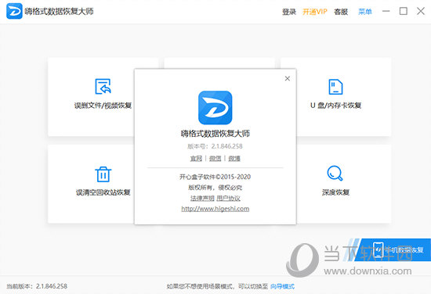Maximize the application window
The width and height of the screenshot is (431, 294).
pyautogui.click(x=404, y=11)
